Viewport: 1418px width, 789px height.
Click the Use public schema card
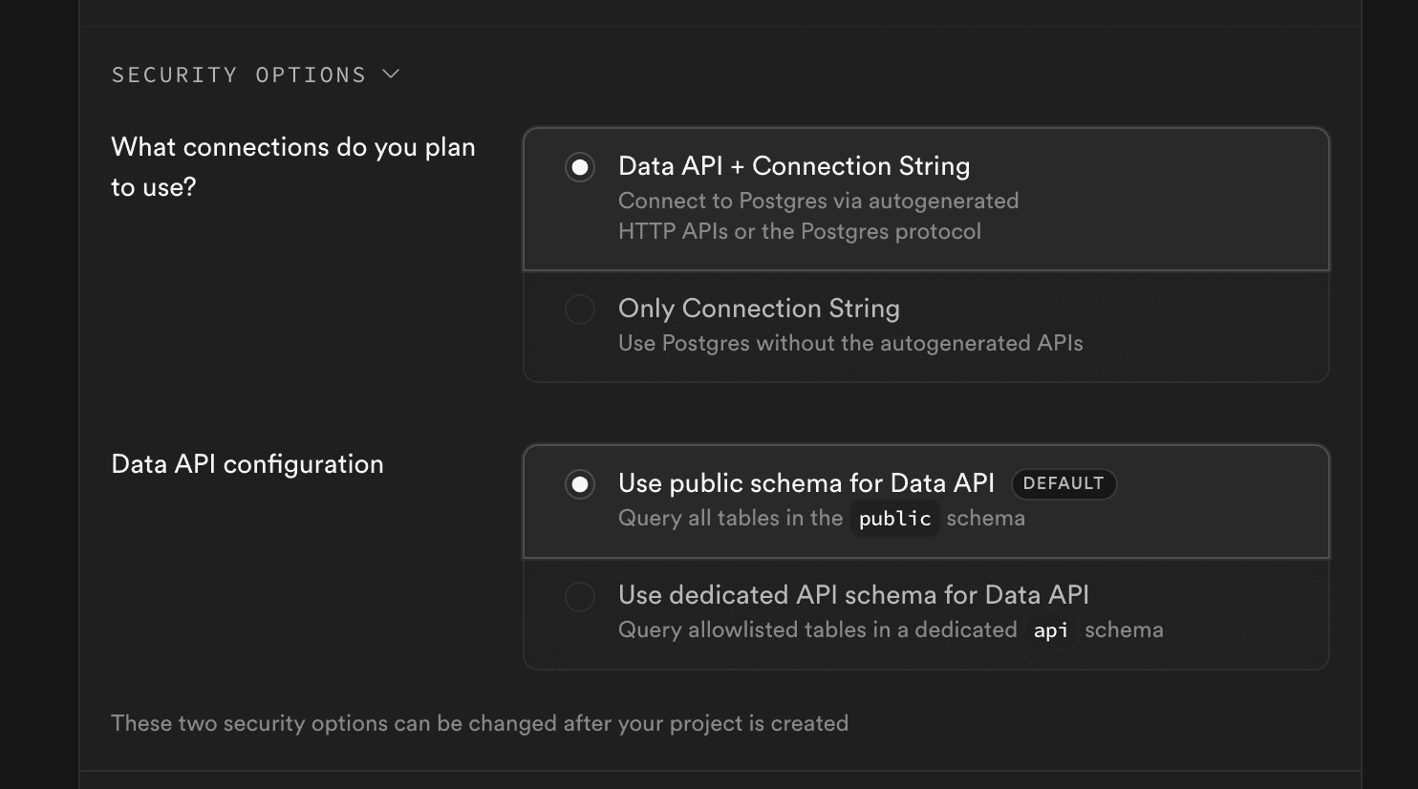tap(925, 501)
